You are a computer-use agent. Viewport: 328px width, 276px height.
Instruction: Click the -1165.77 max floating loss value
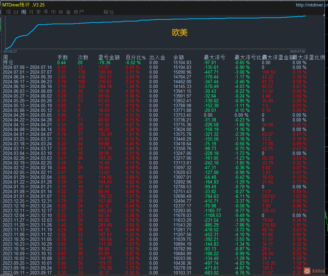(x=212, y=211)
